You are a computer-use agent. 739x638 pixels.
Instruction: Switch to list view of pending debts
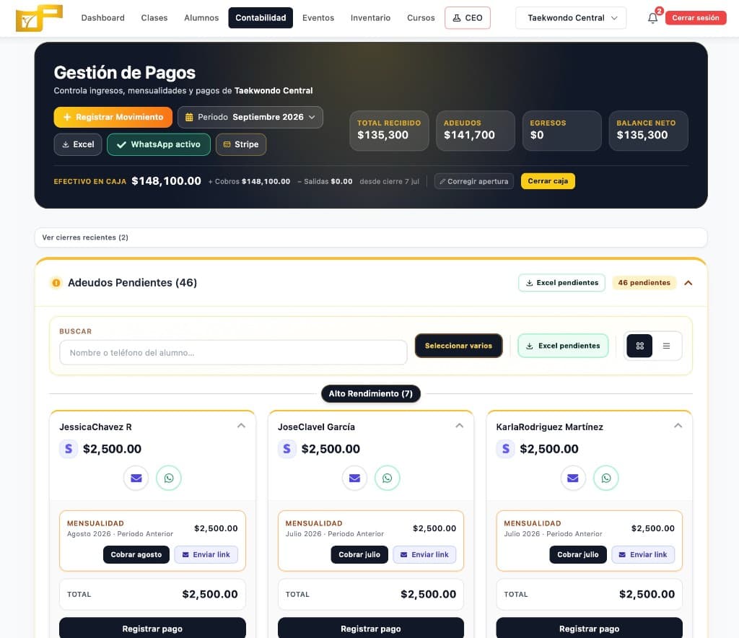[666, 346]
